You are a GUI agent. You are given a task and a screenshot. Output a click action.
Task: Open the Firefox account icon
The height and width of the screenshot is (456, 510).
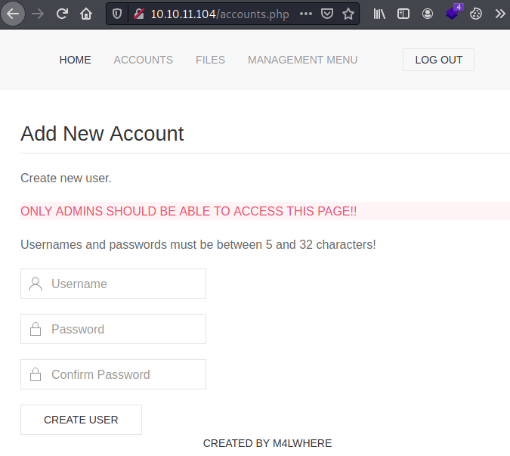click(428, 14)
